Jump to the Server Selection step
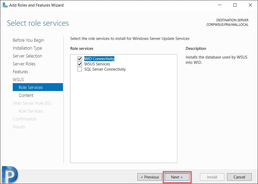Viewport: 258px width, 184px height. coord(27,56)
